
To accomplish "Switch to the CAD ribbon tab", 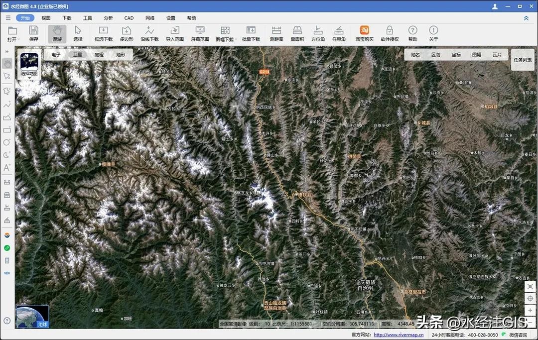I will click(x=129, y=18).
